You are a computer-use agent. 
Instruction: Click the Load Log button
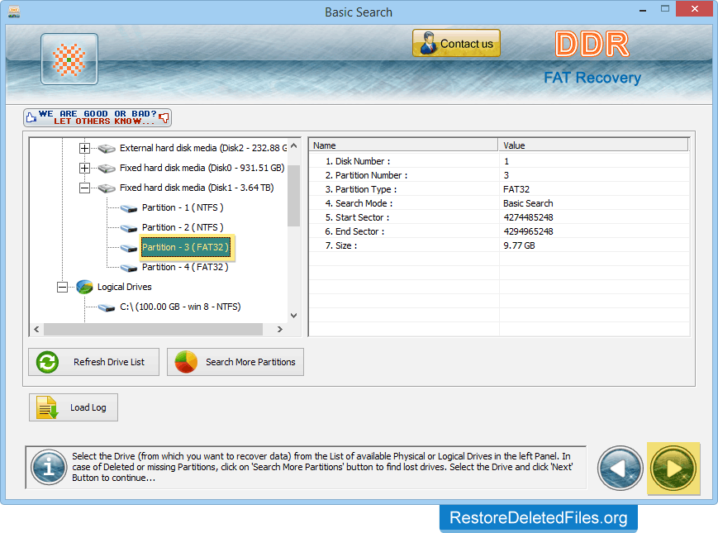pos(74,407)
